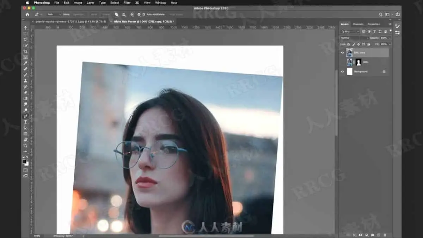Viewport: 423px width, 238px height.
Task: Open the Filter menu
Action: (x=127, y=2)
